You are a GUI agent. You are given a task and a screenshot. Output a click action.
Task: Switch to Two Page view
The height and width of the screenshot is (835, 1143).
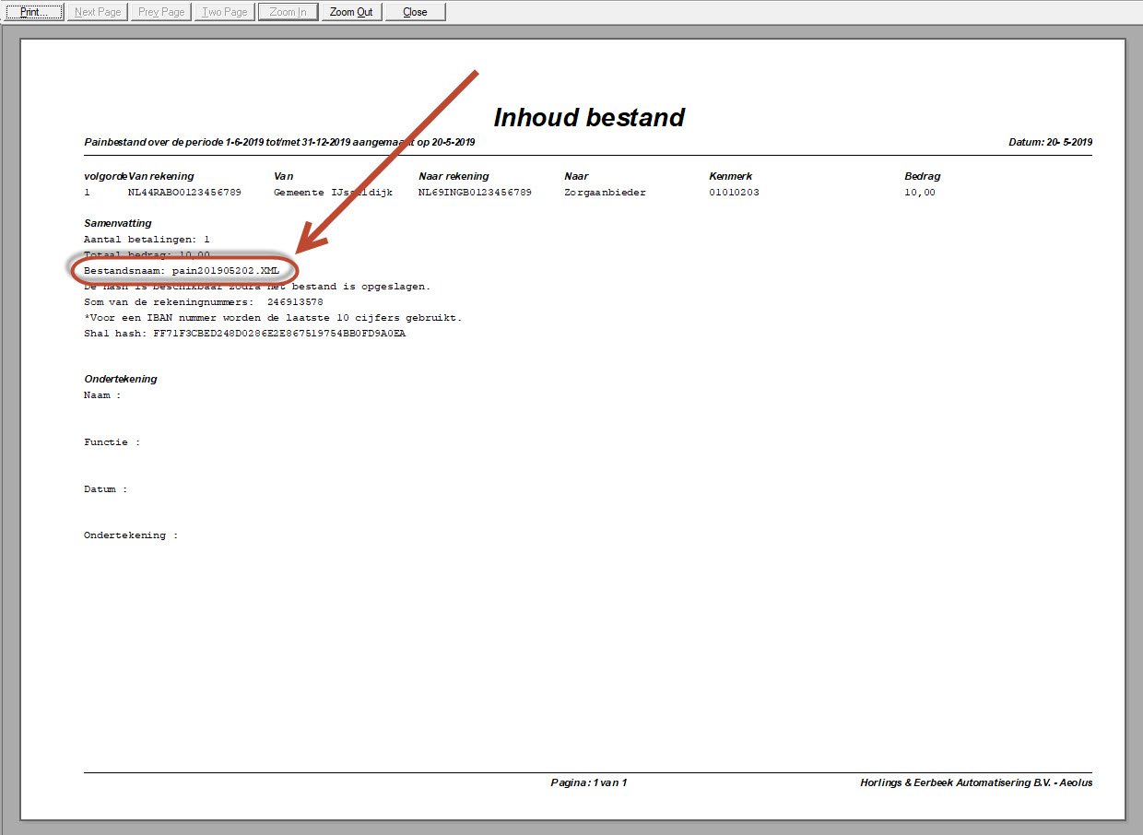[224, 12]
